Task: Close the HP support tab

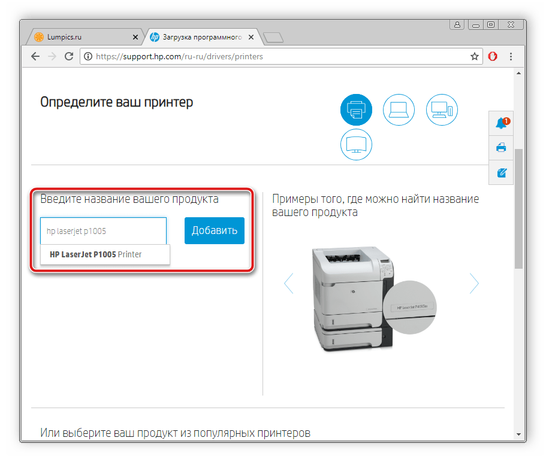Action: (251, 37)
